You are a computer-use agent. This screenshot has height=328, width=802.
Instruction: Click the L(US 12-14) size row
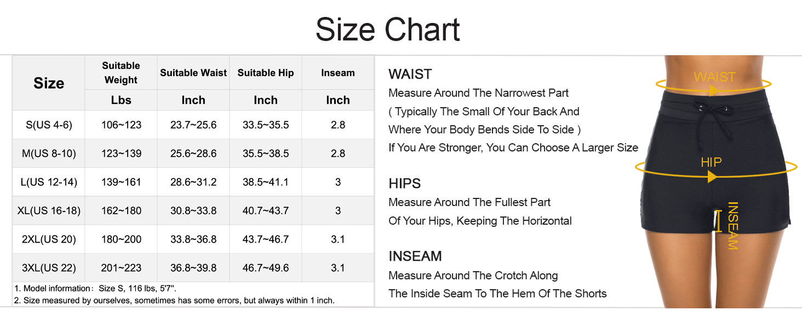pyautogui.click(x=49, y=182)
